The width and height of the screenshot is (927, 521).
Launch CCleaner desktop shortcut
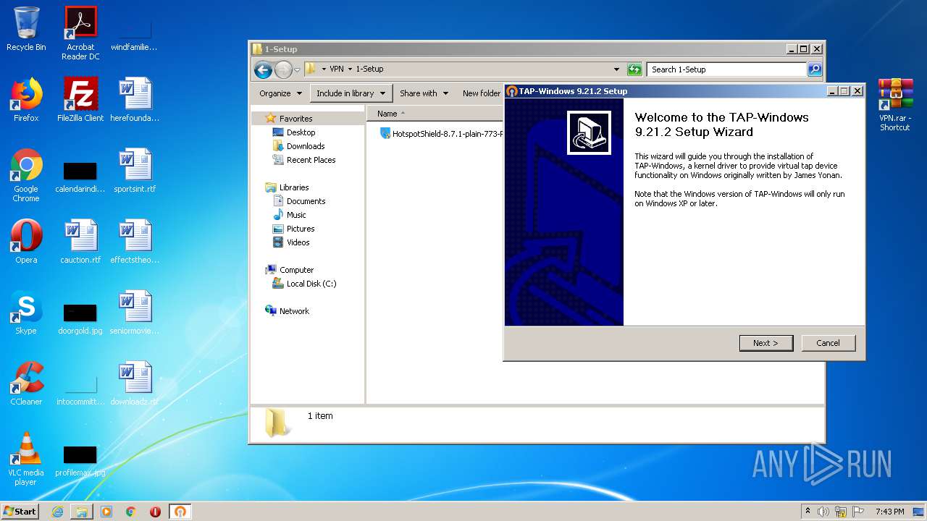tap(26, 384)
